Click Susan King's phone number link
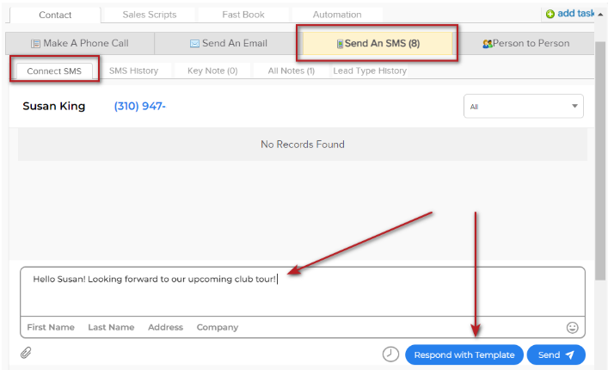The width and height of the screenshot is (608, 370). tap(139, 107)
